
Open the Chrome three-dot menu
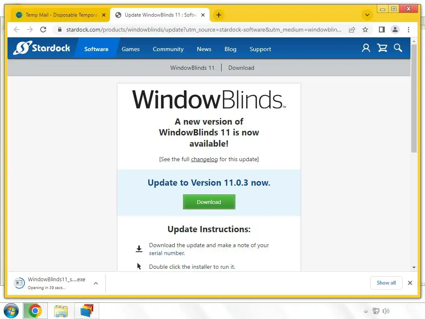click(x=408, y=29)
